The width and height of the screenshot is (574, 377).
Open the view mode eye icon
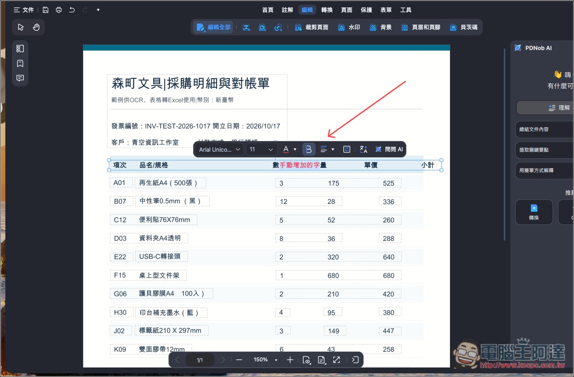[x=307, y=360]
